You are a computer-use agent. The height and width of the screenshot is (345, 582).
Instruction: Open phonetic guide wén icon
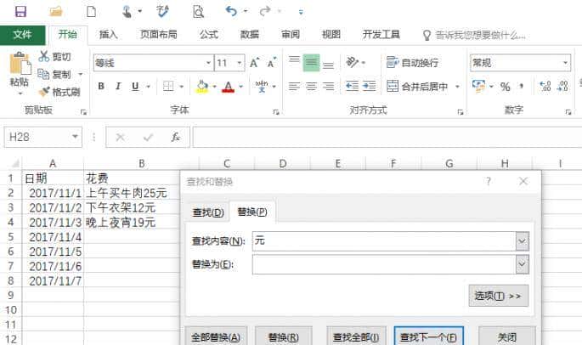coord(262,87)
